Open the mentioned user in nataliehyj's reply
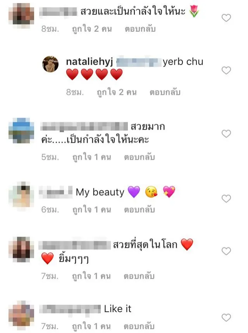Image resolution: width=248 pixels, height=333 pixels. click(139, 62)
